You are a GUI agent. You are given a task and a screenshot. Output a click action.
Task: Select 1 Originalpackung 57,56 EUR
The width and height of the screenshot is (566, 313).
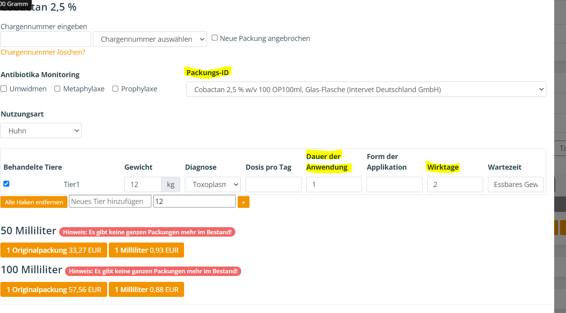click(54, 289)
